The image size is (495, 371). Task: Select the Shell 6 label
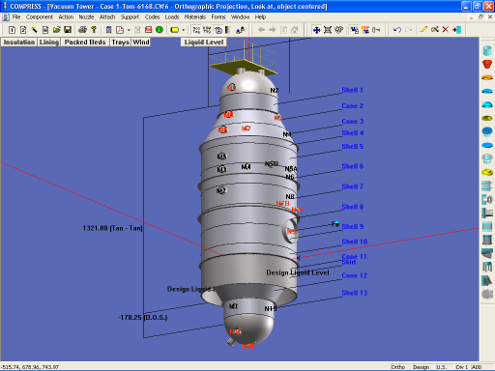click(x=352, y=166)
